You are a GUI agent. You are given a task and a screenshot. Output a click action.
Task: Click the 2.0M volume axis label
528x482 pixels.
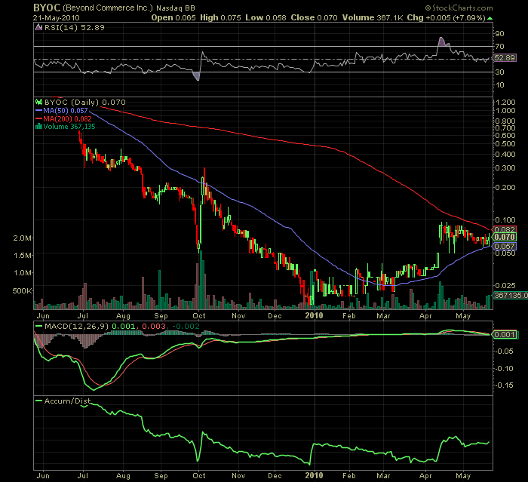point(22,238)
